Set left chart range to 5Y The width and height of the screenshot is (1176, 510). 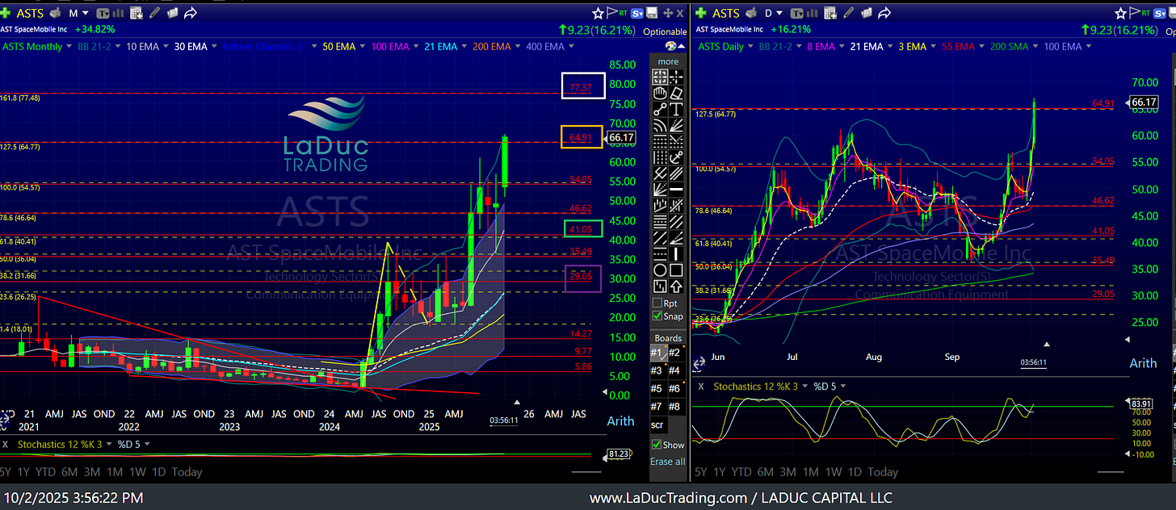click(x=5, y=471)
